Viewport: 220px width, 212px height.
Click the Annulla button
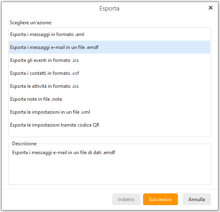[197, 199]
